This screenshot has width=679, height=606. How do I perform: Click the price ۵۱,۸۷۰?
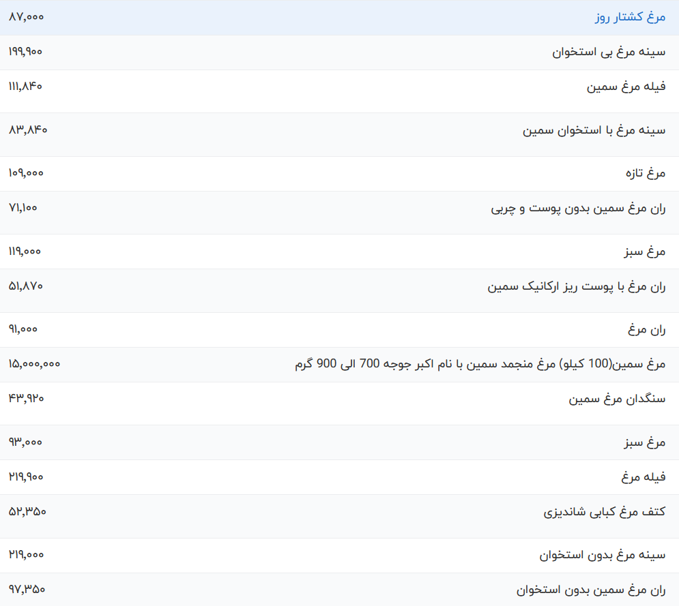[26, 286]
